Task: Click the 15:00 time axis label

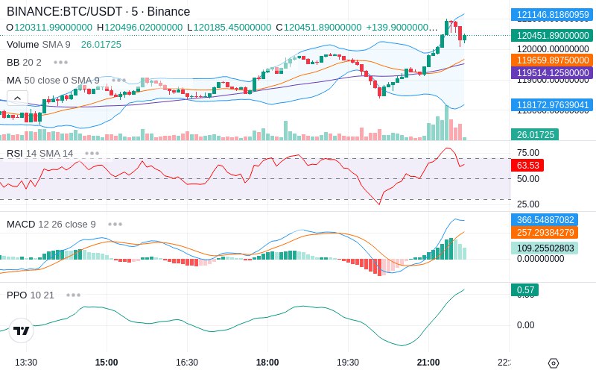Action: (x=107, y=363)
